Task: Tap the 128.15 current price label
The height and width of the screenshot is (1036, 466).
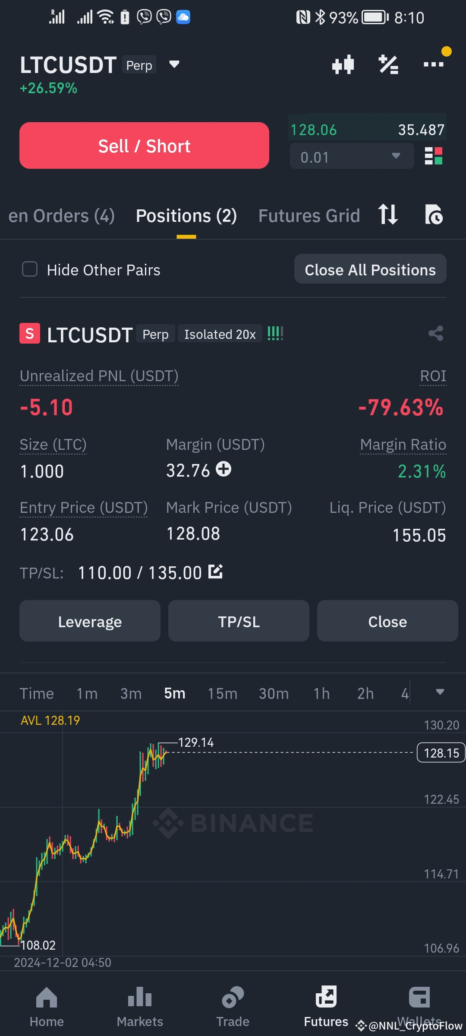Action: coord(441,753)
